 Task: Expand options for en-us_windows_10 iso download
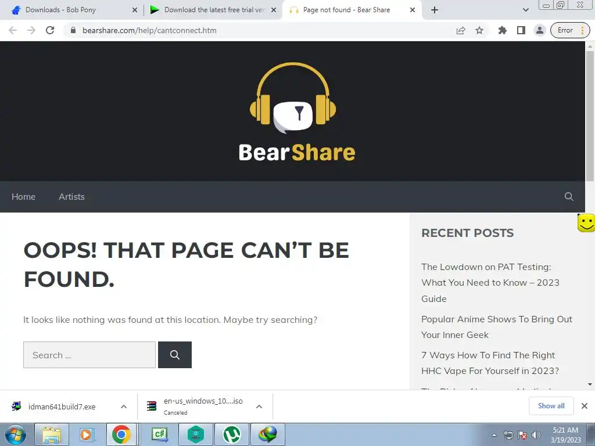(x=259, y=407)
